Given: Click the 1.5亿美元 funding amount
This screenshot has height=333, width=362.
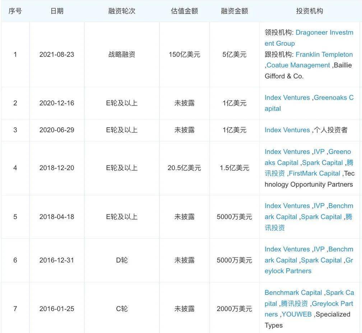Looking at the screenshot, I should coord(234,168).
